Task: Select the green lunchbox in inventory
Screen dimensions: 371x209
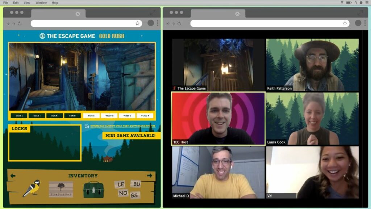Action: coord(93,189)
